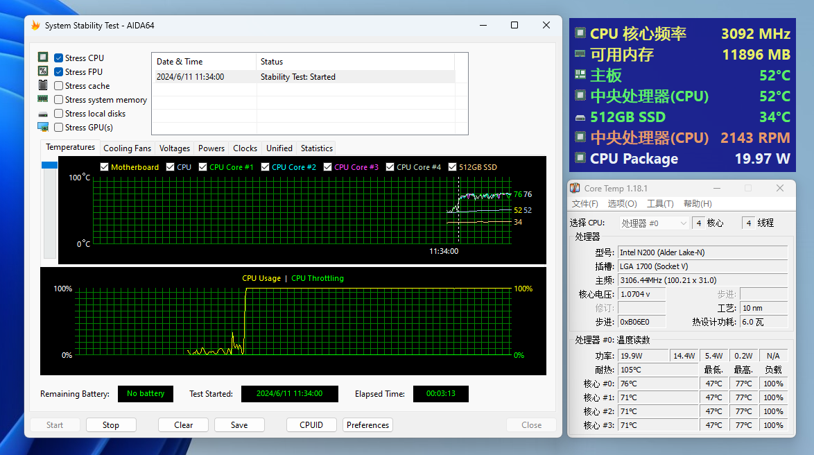Screen dimensions: 814x455
Task: Click the motherboard icon next to 主板
Action: (580, 75)
